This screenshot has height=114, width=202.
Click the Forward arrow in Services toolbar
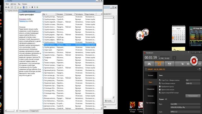9,7
